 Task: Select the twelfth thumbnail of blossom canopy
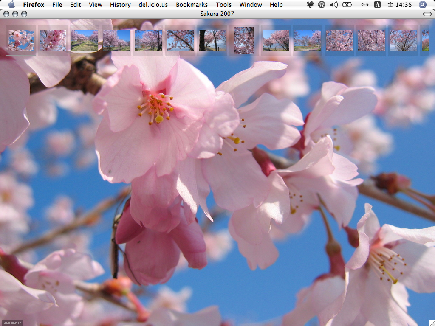[371, 40]
